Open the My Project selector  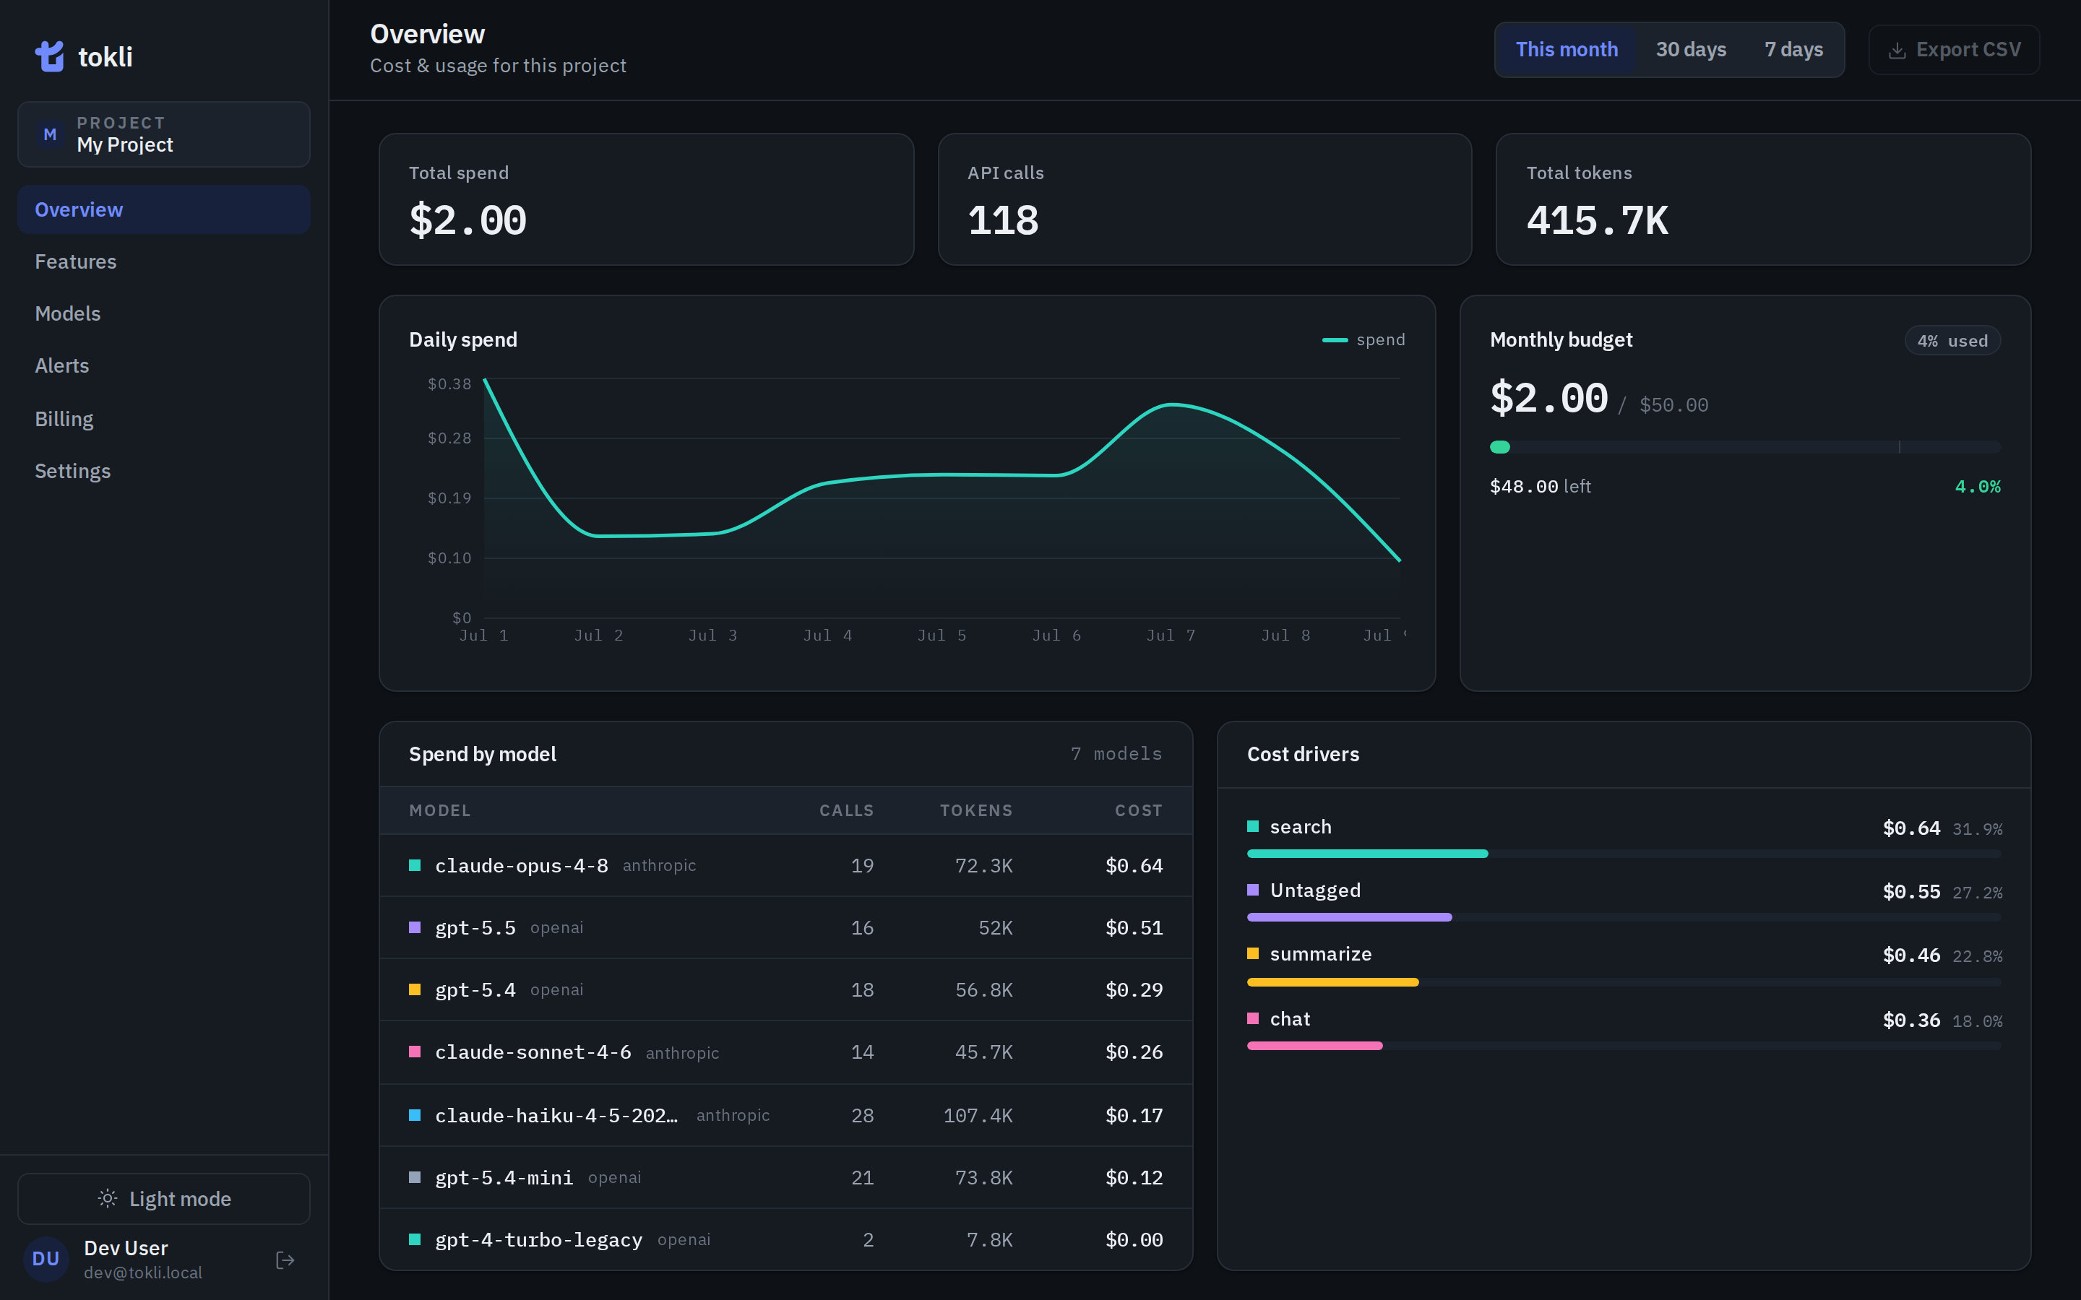pyautogui.click(x=163, y=134)
